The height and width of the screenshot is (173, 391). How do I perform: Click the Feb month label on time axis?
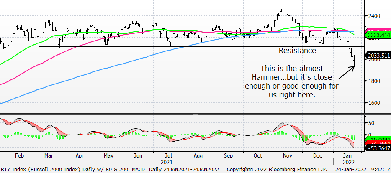[19, 155]
